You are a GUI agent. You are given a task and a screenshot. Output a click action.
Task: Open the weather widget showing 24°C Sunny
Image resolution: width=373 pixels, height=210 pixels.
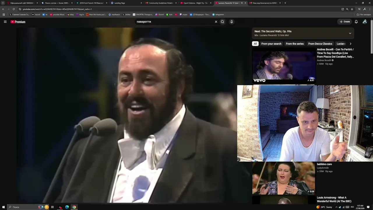point(324,207)
